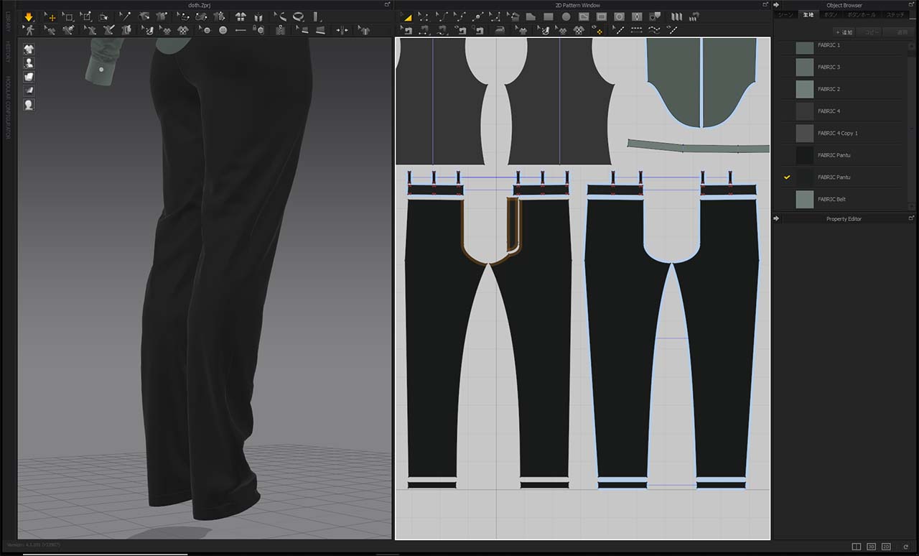This screenshot has height=556, width=919.
Task: Undock the Property Editor panel
Action: (x=912, y=218)
